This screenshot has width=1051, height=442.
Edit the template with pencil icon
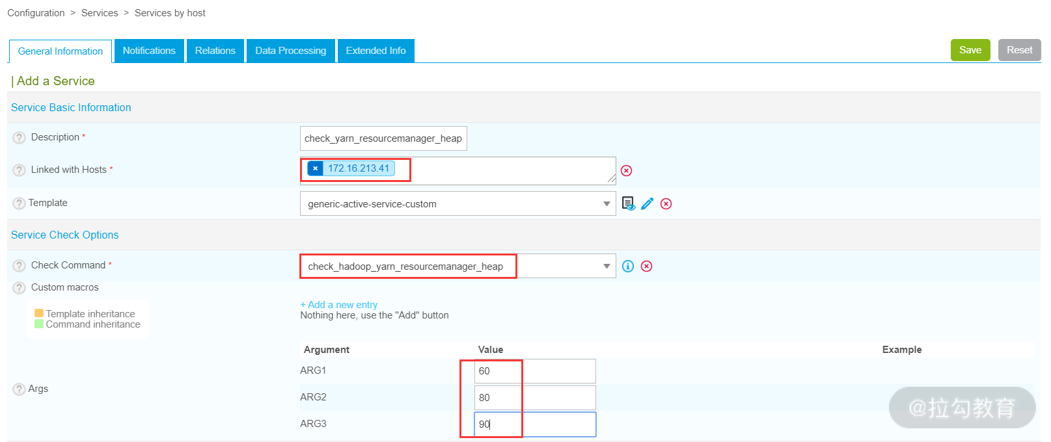pos(647,203)
